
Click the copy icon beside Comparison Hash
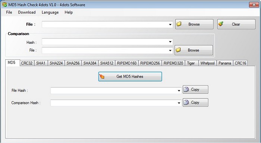pos(186,102)
